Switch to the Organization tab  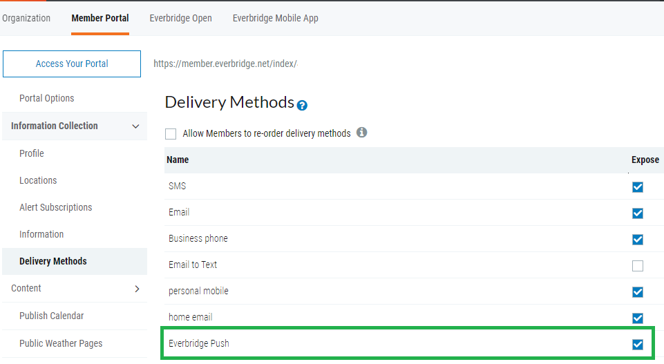26,18
